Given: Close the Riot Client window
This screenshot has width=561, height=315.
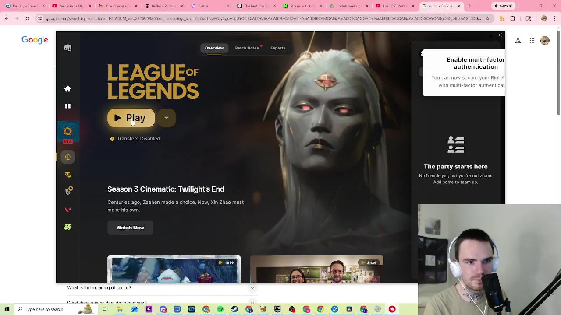Looking at the screenshot, I should [x=500, y=35].
